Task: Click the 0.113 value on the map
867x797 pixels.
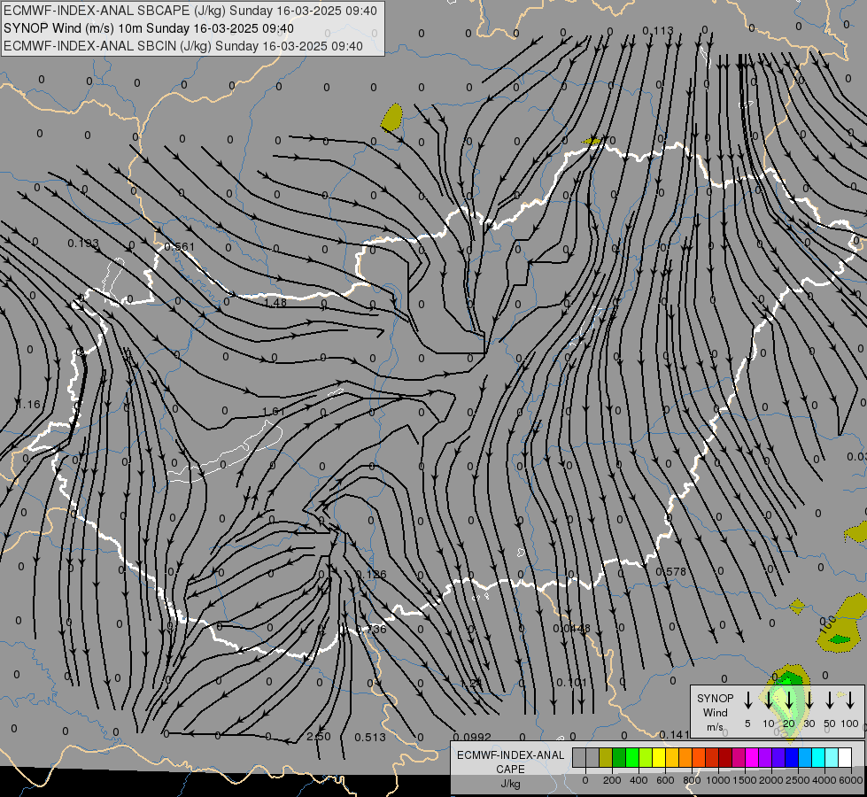Action: tap(658, 30)
